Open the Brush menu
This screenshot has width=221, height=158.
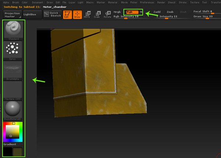pyautogui.click(x=15, y=3)
